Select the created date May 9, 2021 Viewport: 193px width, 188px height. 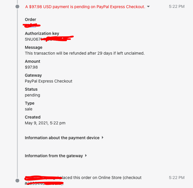(x=45, y=123)
